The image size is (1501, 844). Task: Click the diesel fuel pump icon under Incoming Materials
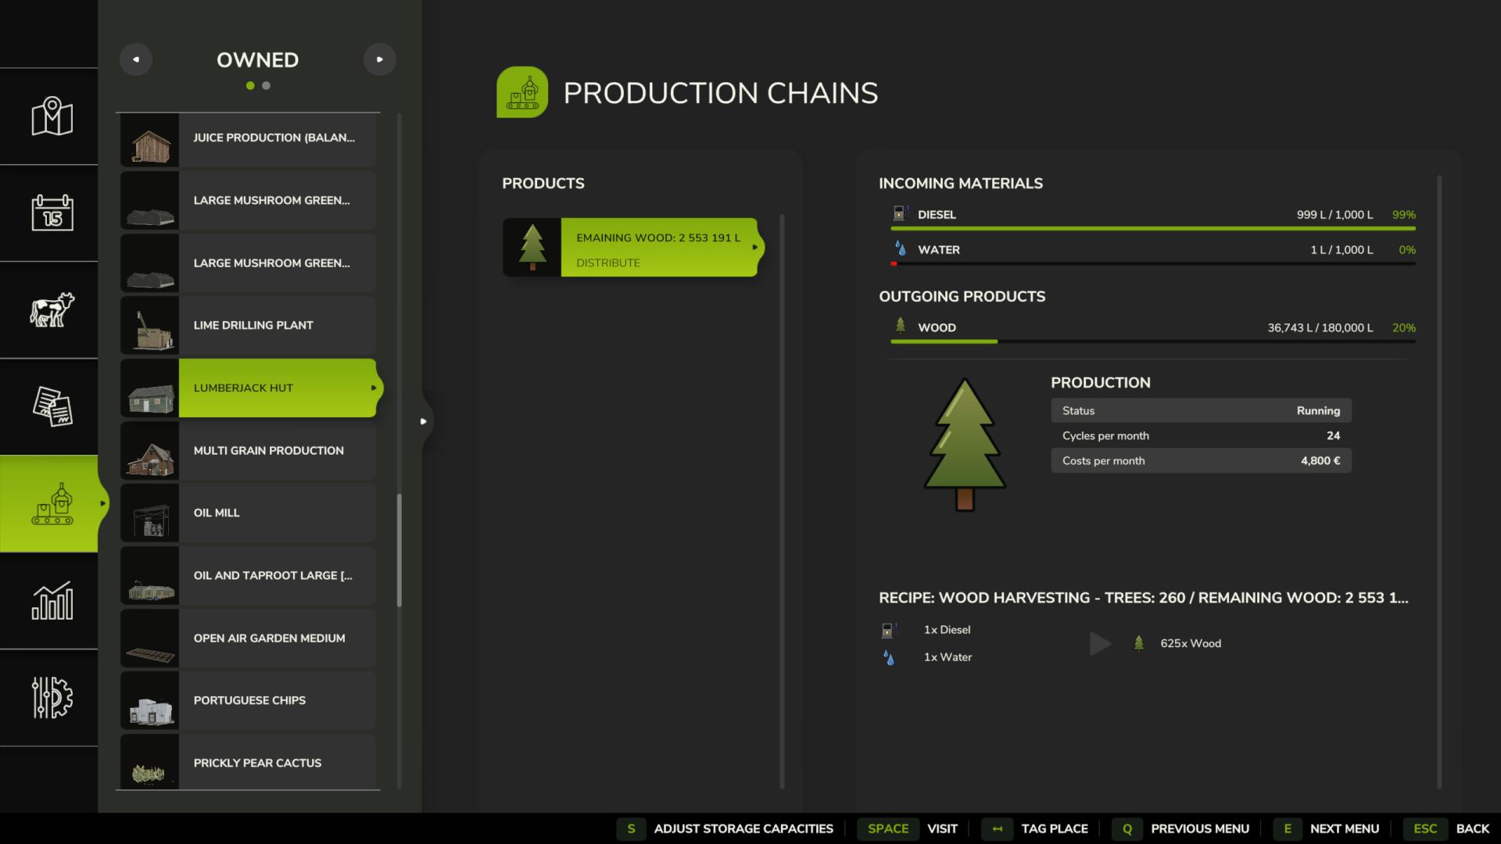tap(900, 213)
